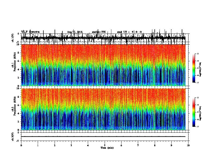Image resolution: width=212 pixels, height=163 pixels.
Task: Click the time axis tick label 2
Action: point(55,145)
